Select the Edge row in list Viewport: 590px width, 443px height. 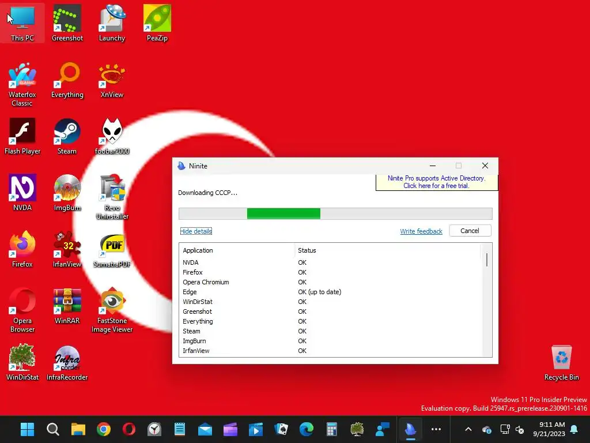coord(331,292)
